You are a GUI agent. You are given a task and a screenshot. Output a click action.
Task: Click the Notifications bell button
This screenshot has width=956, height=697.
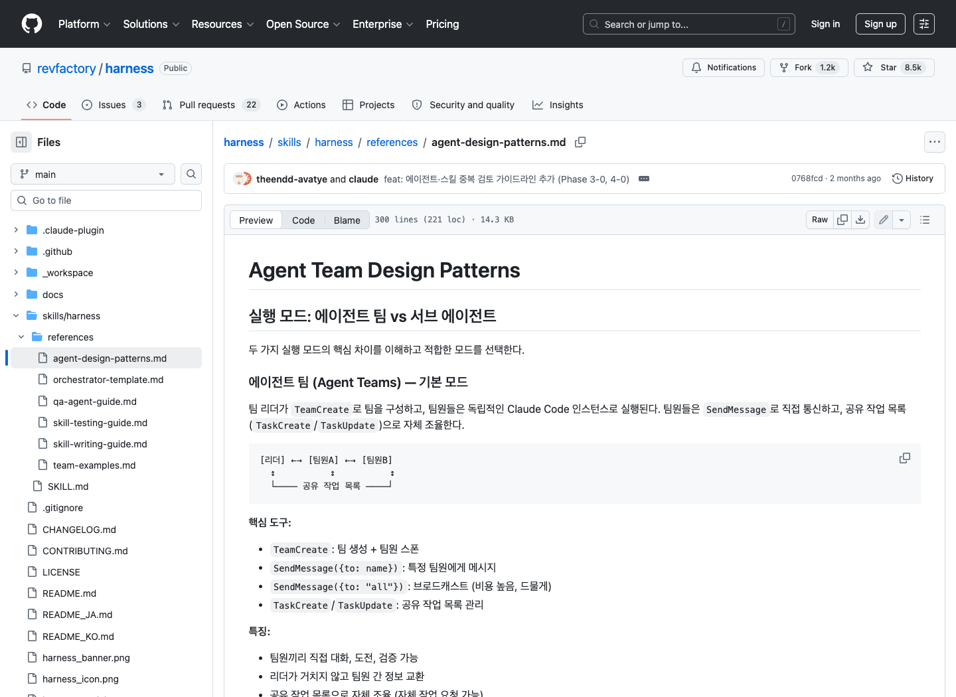click(x=724, y=68)
